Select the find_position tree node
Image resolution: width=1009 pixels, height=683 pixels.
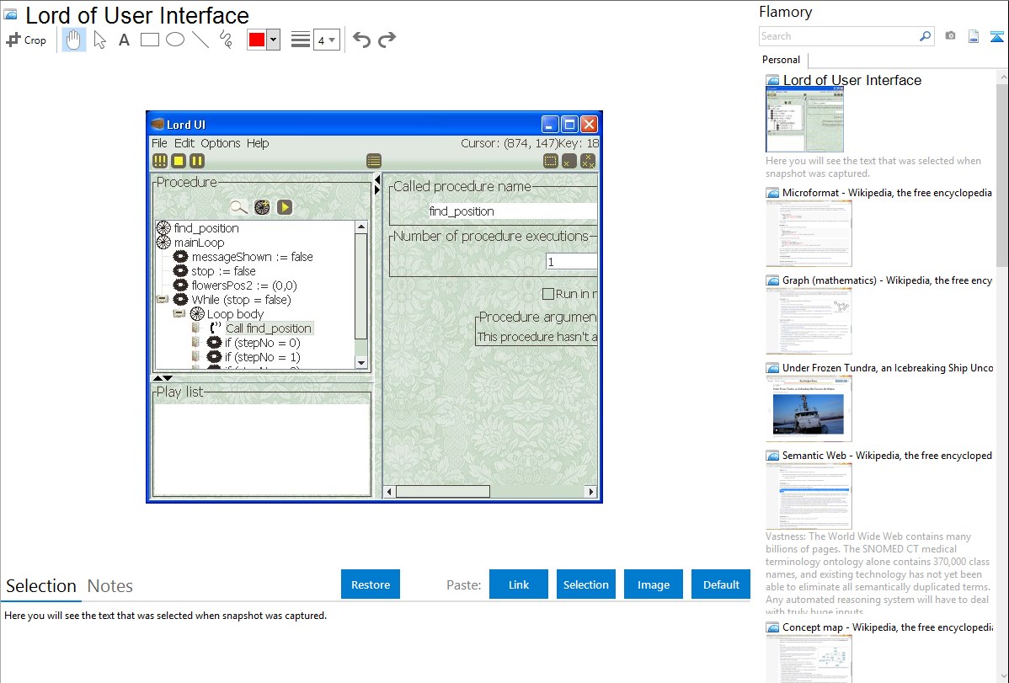[x=206, y=228]
